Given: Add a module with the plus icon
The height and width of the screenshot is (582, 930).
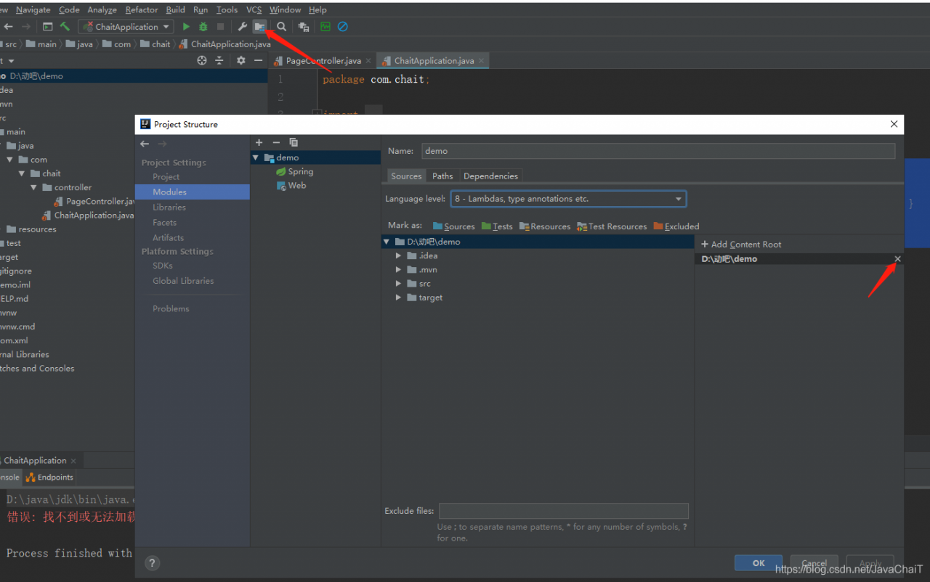Looking at the screenshot, I should (259, 142).
